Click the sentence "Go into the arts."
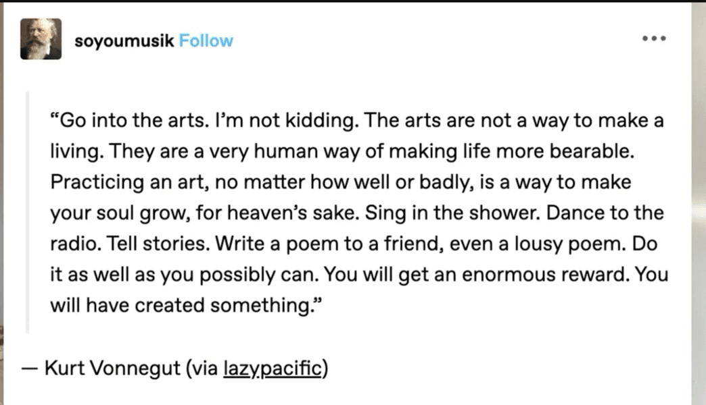 click(x=128, y=120)
